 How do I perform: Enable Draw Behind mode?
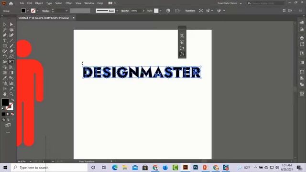pyautogui.click(x=8, y=119)
